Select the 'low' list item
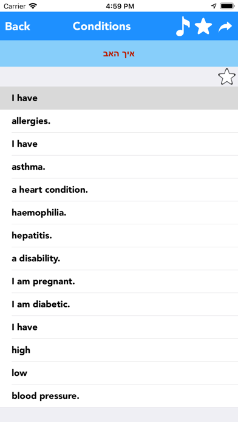 pos(119,373)
